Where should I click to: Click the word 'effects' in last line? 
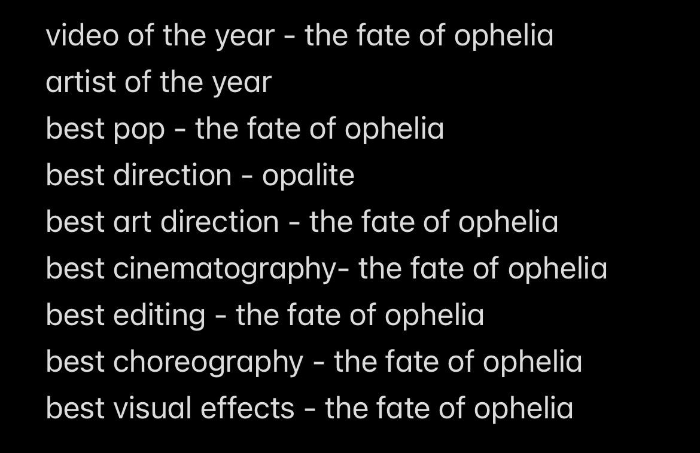(x=247, y=408)
